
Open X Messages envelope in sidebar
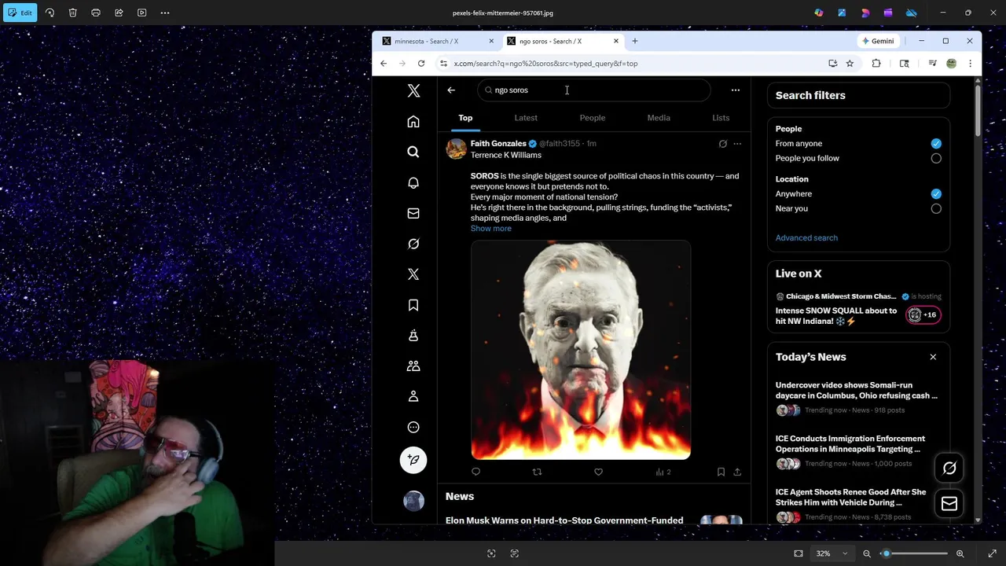coord(413,213)
